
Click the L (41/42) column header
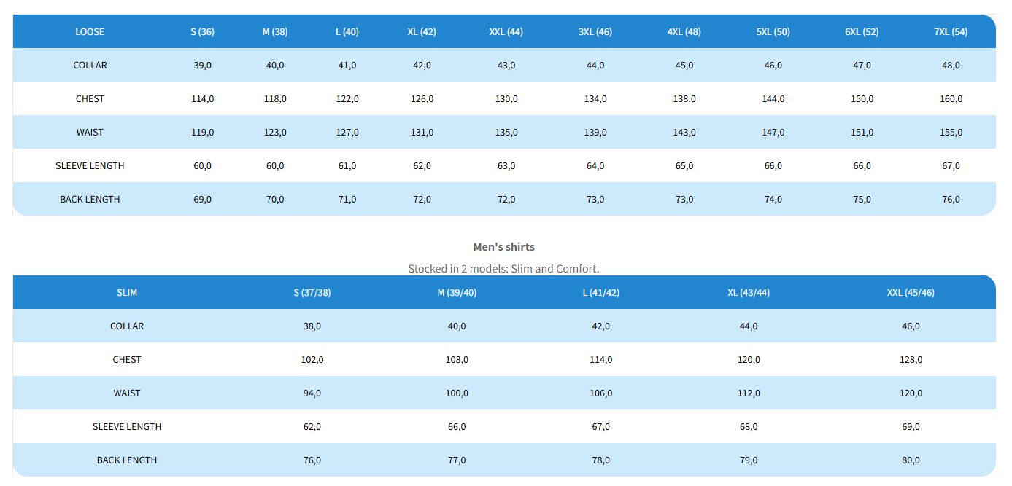[x=600, y=292]
